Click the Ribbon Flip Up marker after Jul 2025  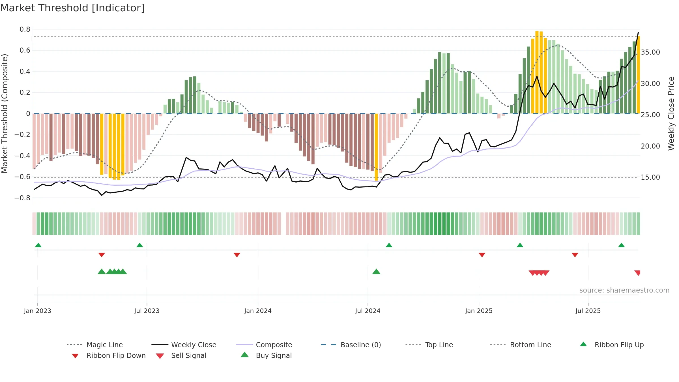622,245
